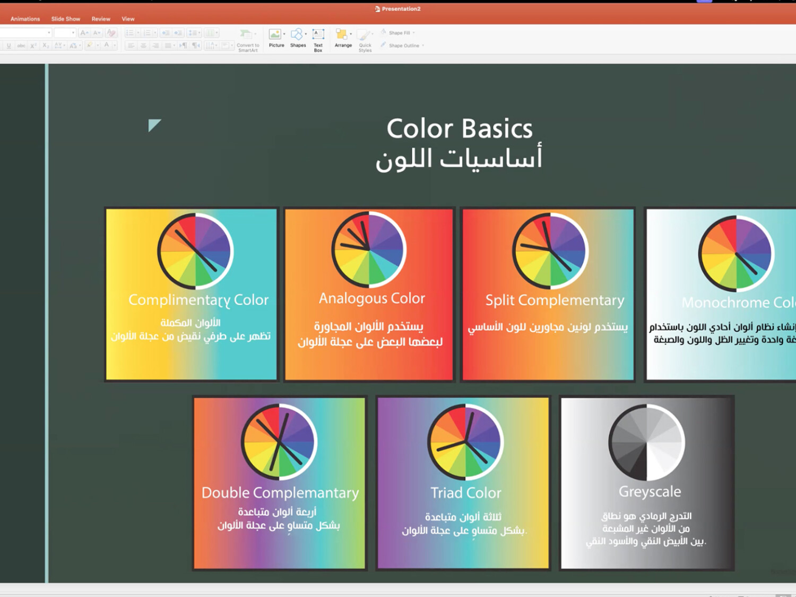Expand the Shape Fill dropdown
The image size is (796, 597).
tap(414, 33)
